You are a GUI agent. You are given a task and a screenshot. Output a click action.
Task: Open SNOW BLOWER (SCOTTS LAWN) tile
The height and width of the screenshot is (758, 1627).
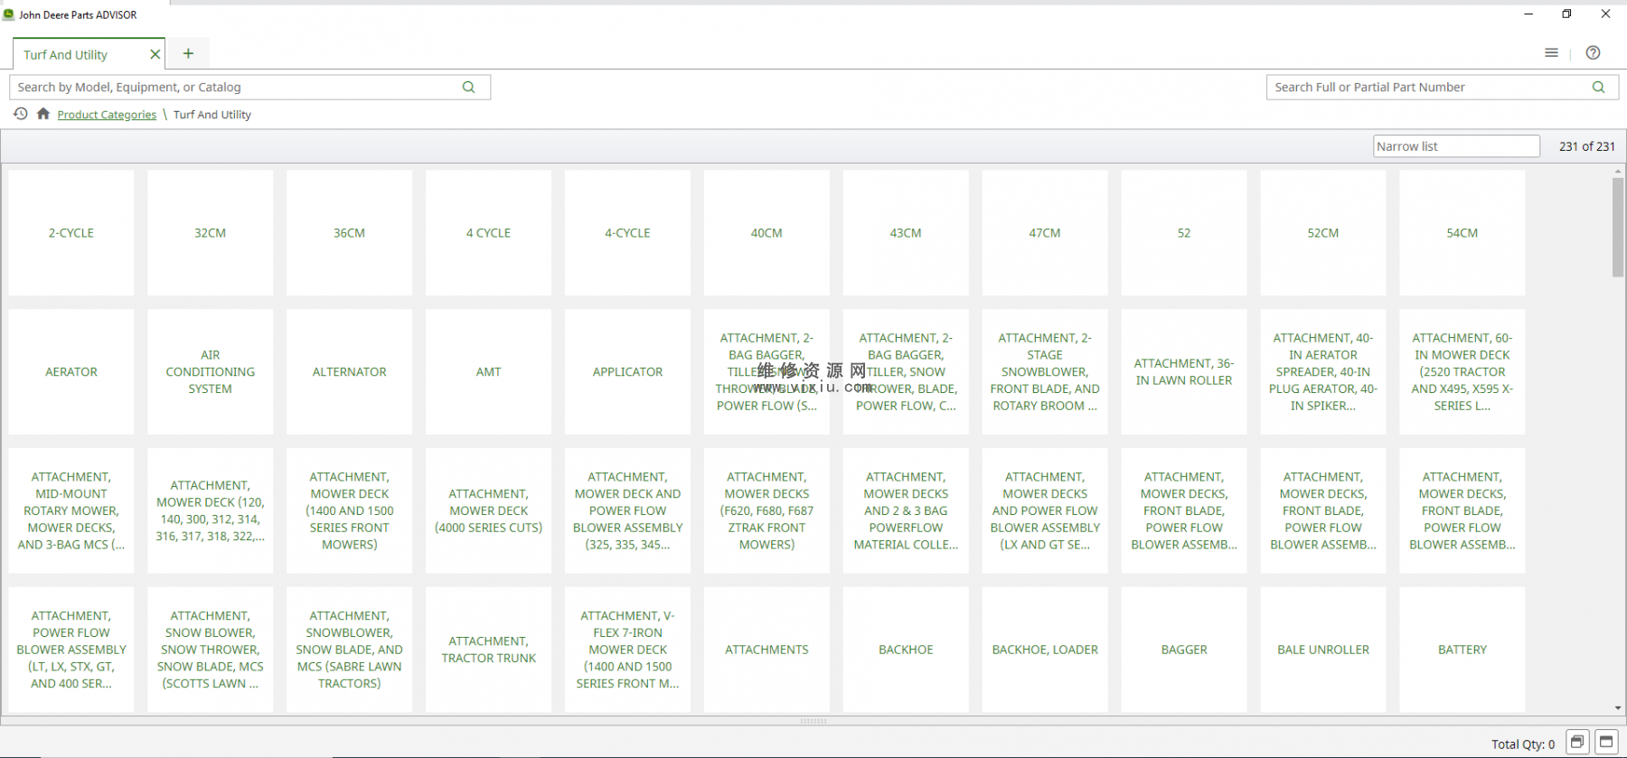pos(211,650)
